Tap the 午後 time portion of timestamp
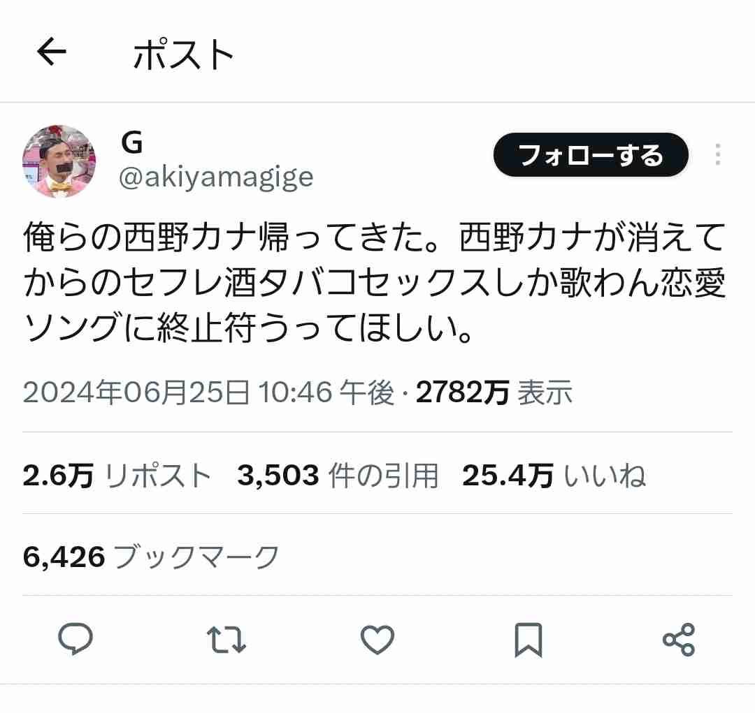The width and height of the screenshot is (755, 713). (x=367, y=392)
